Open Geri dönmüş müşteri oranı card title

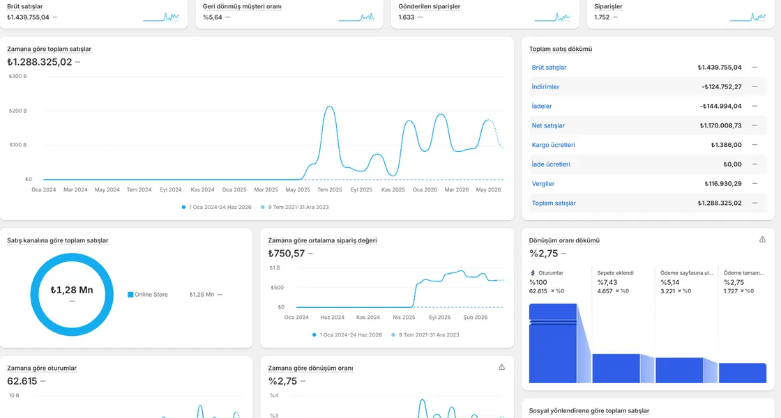point(242,6)
